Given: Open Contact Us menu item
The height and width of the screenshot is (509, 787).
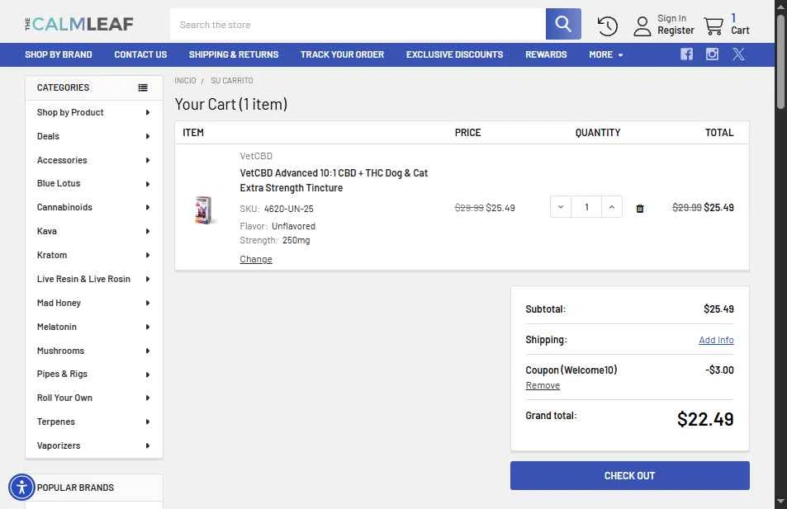Looking at the screenshot, I should tap(140, 54).
